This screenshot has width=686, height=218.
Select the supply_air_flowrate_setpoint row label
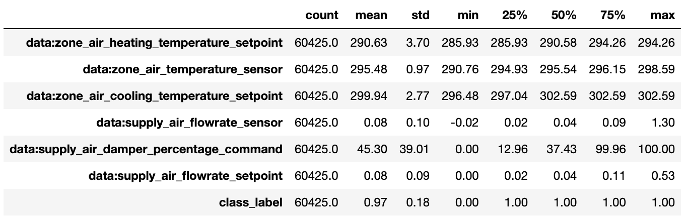[185, 176]
